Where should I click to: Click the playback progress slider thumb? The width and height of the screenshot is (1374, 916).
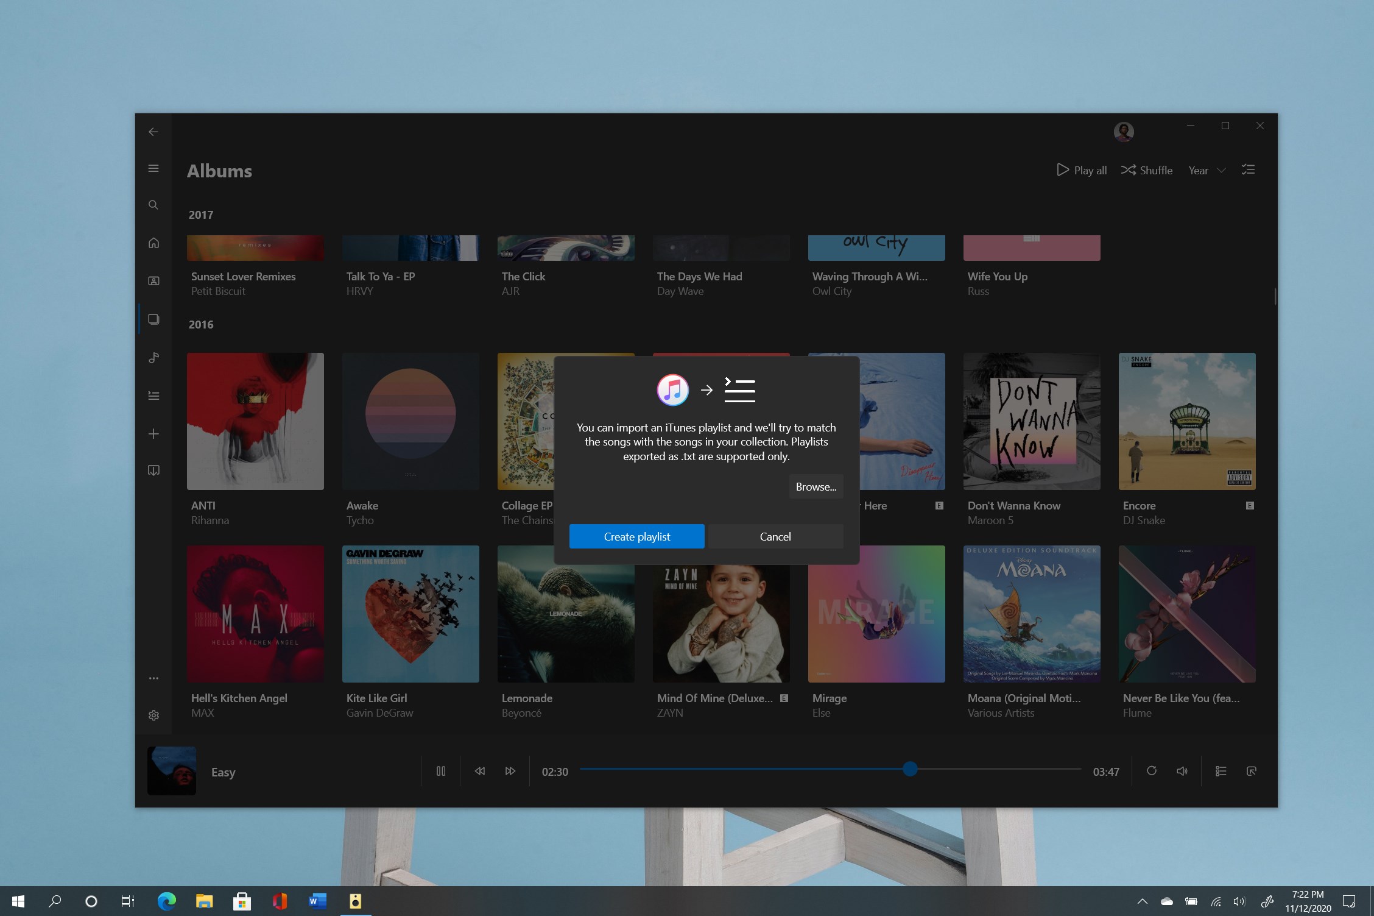pos(910,769)
